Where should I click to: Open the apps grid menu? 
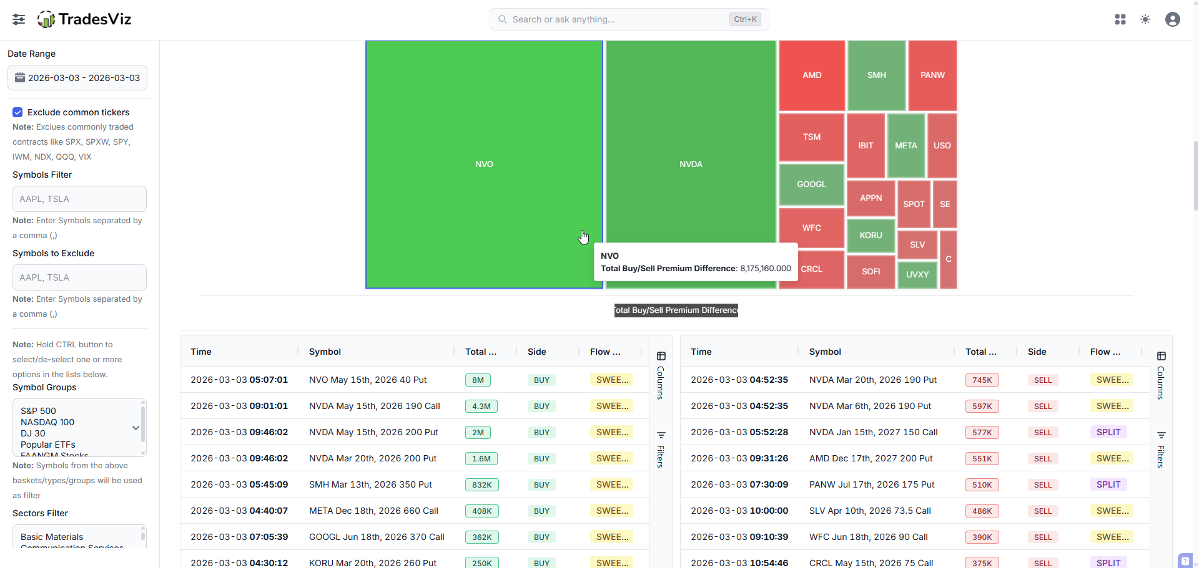[1120, 19]
